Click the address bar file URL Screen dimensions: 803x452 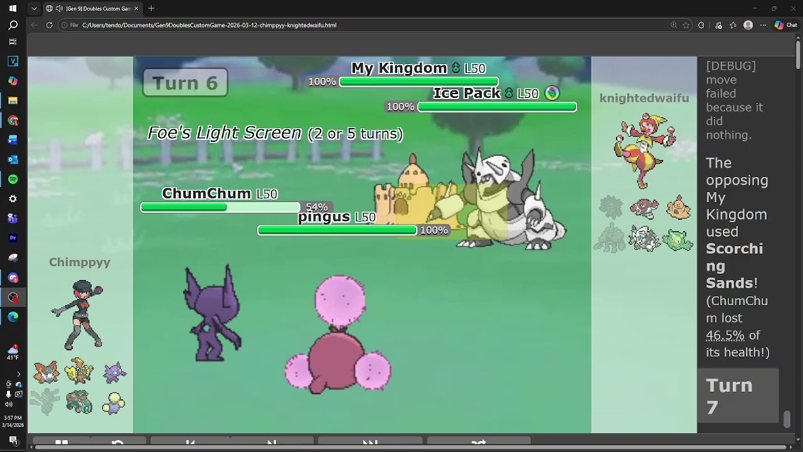click(x=209, y=25)
